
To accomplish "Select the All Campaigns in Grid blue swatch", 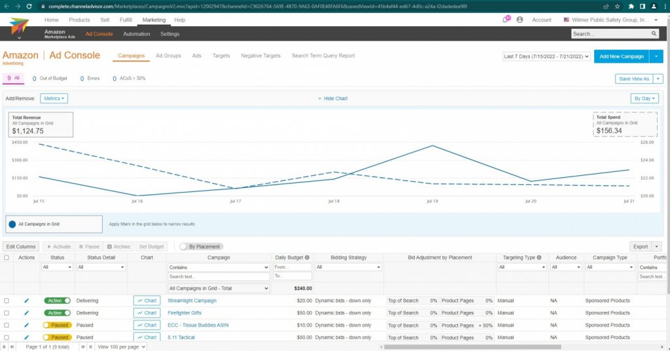I will pyautogui.click(x=12, y=224).
